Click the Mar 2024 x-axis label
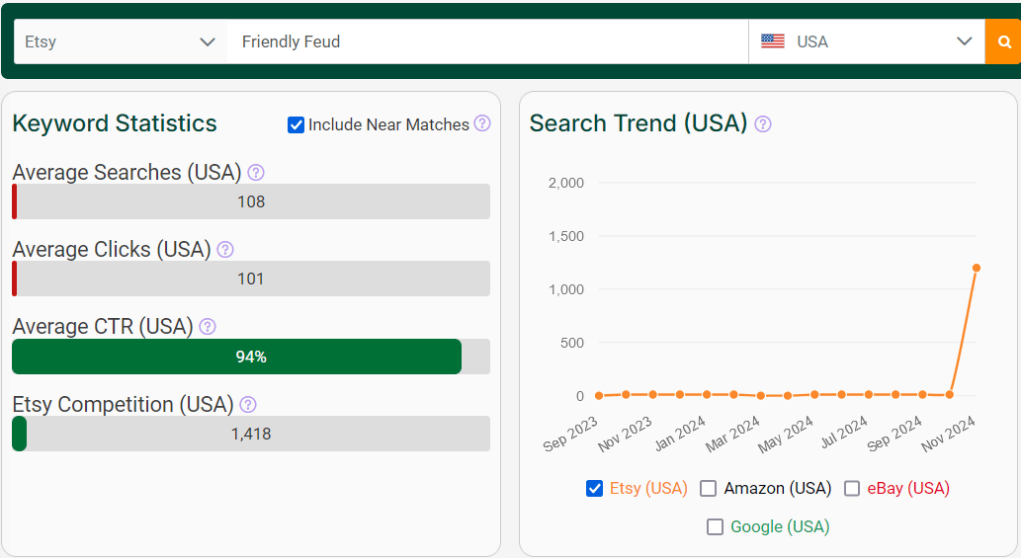This screenshot has height=558, width=1021. click(732, 434)
